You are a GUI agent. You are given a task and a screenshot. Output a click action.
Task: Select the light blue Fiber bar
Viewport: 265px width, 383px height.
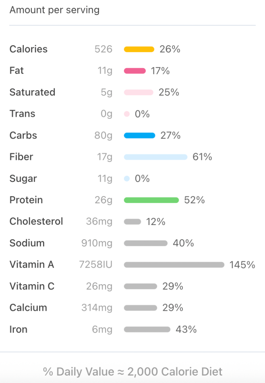coord(155,157)
